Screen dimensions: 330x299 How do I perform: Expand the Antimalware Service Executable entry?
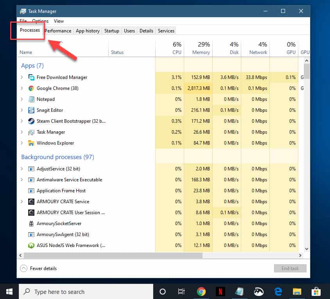click(x=22, y=180)
